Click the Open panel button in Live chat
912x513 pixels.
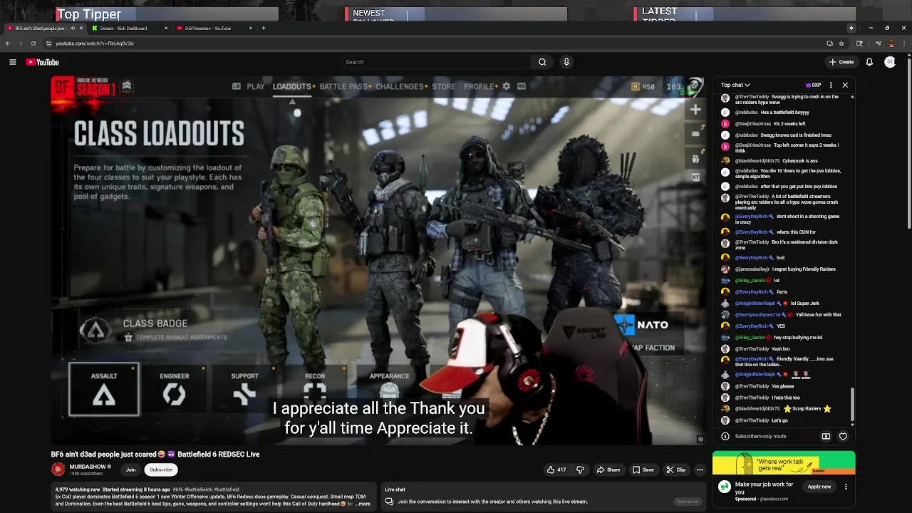(688, 502)
